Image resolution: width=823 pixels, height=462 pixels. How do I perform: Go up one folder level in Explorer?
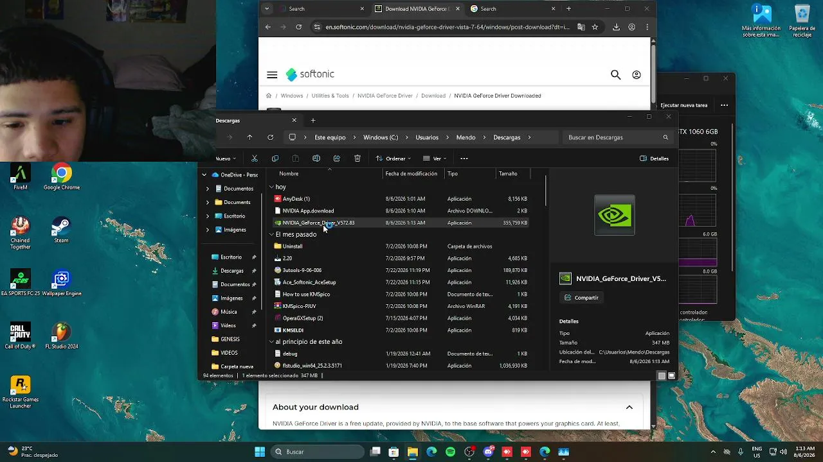249,137
